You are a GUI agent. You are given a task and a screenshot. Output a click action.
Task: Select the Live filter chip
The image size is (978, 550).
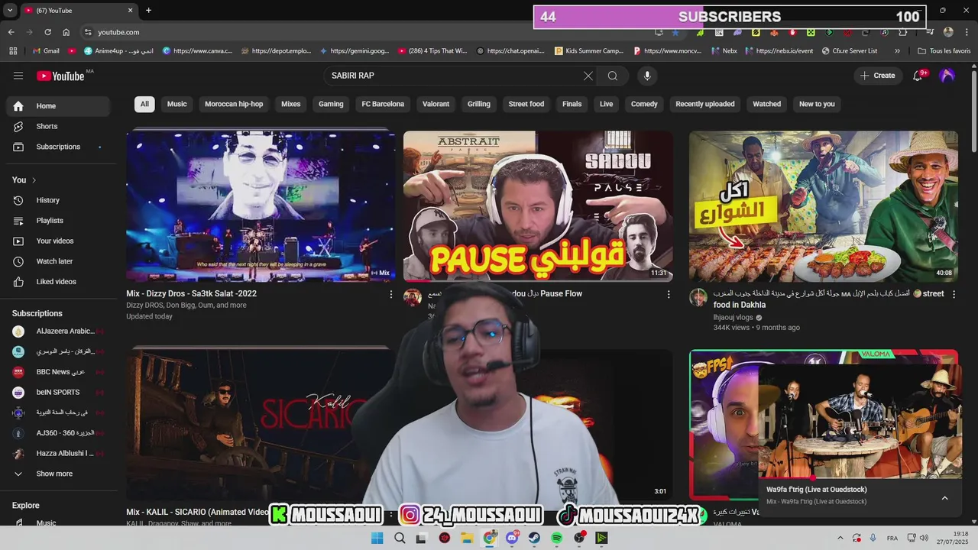coord(607,104)
